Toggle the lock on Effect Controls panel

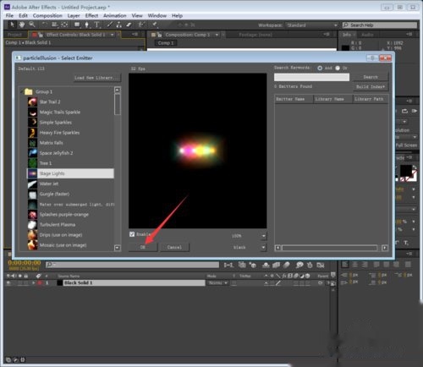41,35
